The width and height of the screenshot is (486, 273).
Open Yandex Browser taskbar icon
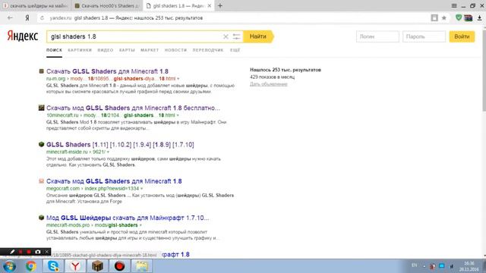click(75, 266)
